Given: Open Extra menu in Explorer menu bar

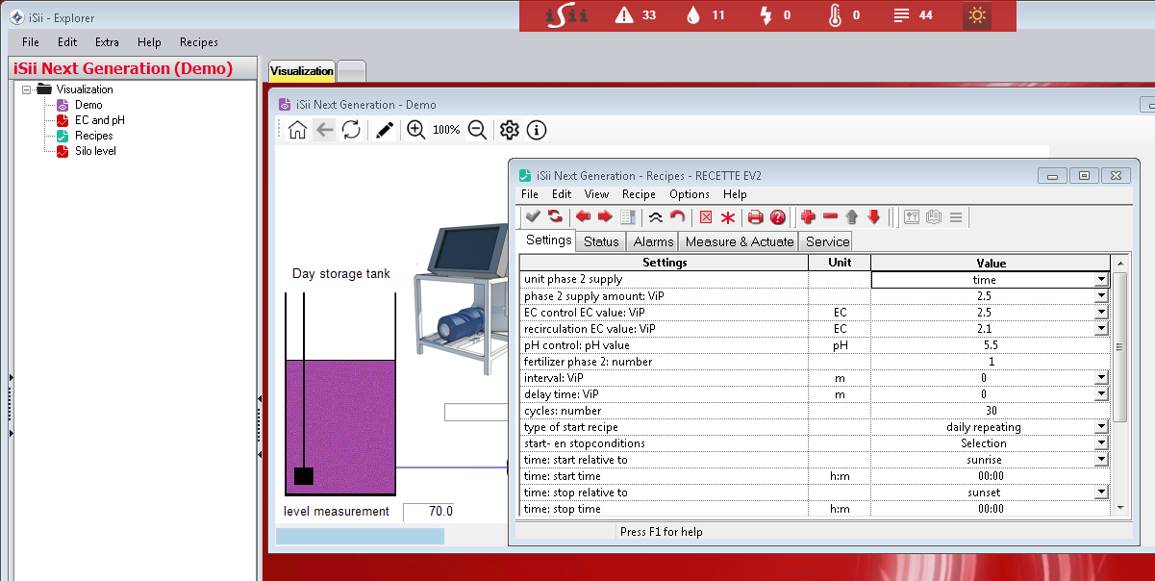Looking at the screenshot, I should (107, 42).
